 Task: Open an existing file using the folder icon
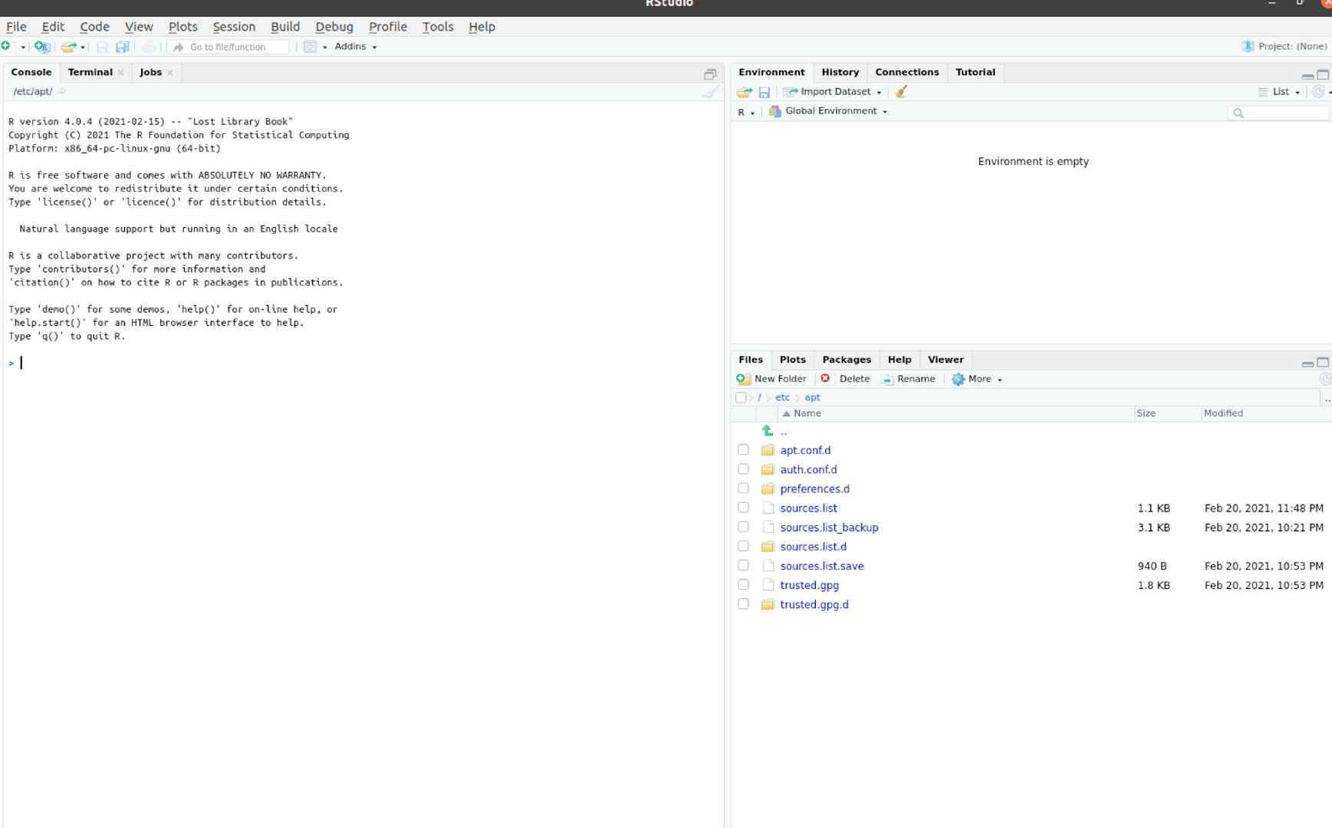point(67,46)
